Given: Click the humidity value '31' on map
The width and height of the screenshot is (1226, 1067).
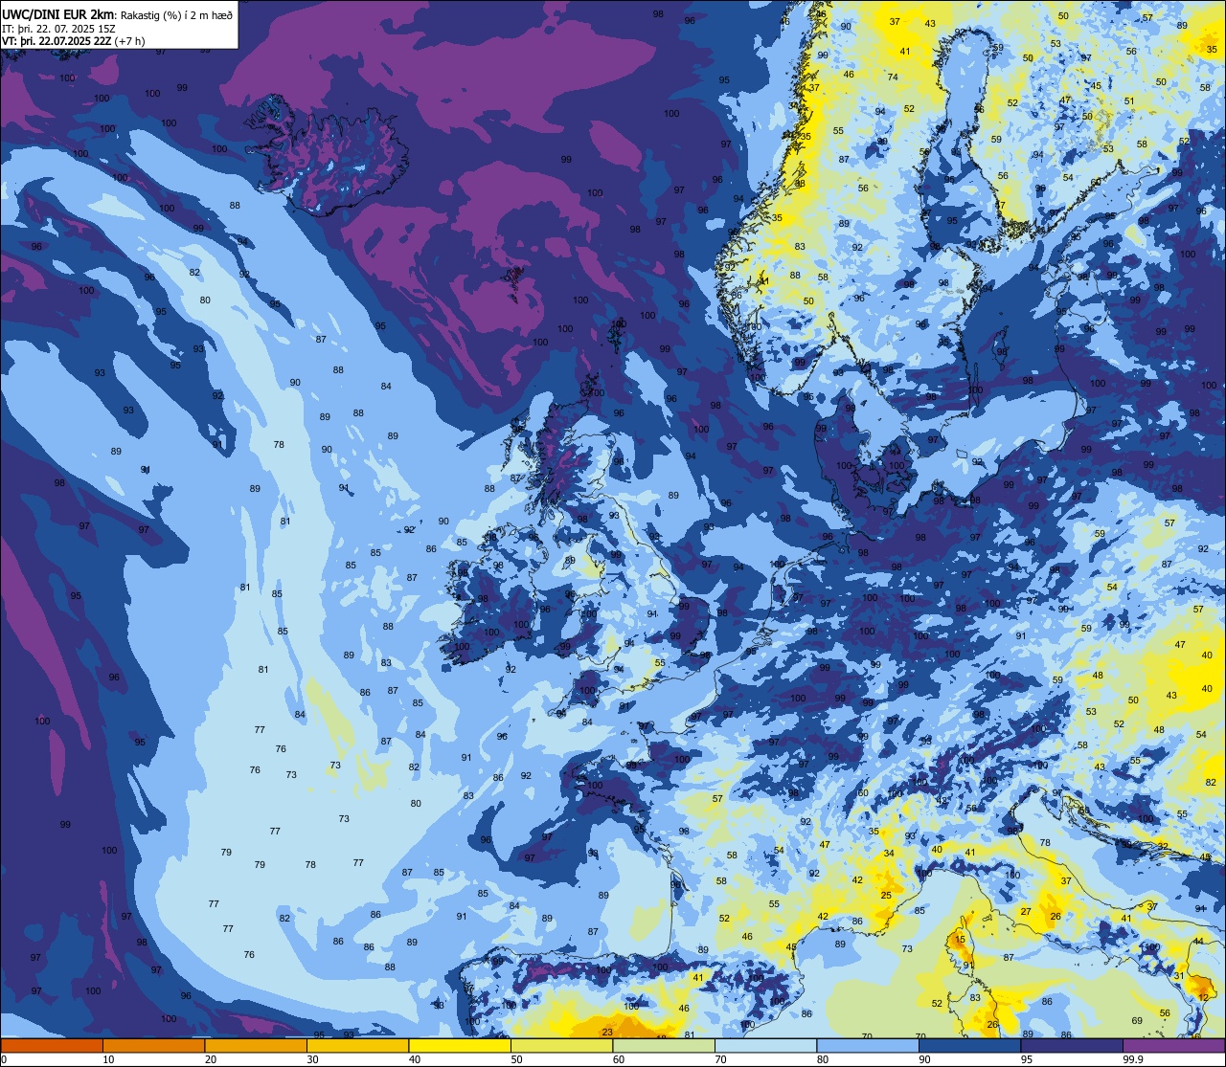Looking at the screenshot, I should click(1180, 976).
